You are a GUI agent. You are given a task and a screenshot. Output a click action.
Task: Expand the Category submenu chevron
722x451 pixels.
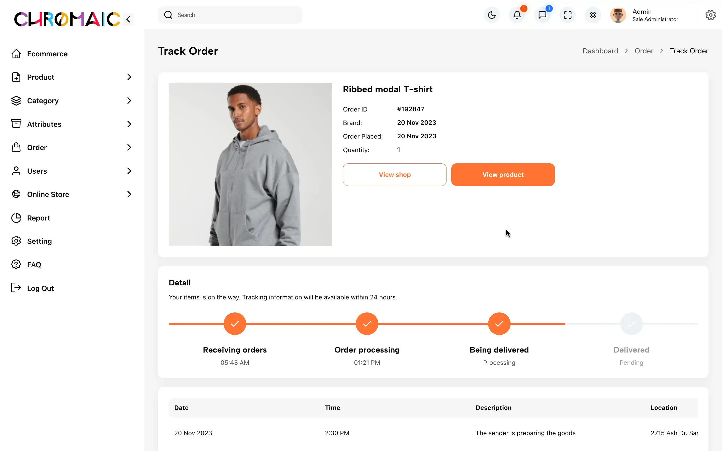point(129,100)
